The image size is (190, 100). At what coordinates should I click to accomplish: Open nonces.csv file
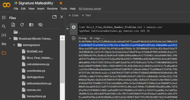(31, 90)
